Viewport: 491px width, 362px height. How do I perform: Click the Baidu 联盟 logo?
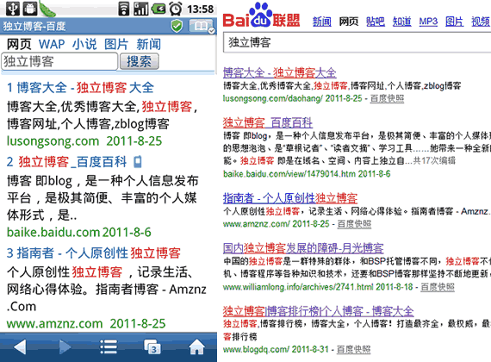point(262,16)
